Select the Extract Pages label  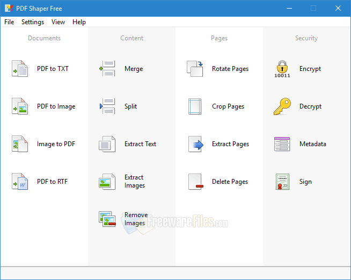pos(231,144)
